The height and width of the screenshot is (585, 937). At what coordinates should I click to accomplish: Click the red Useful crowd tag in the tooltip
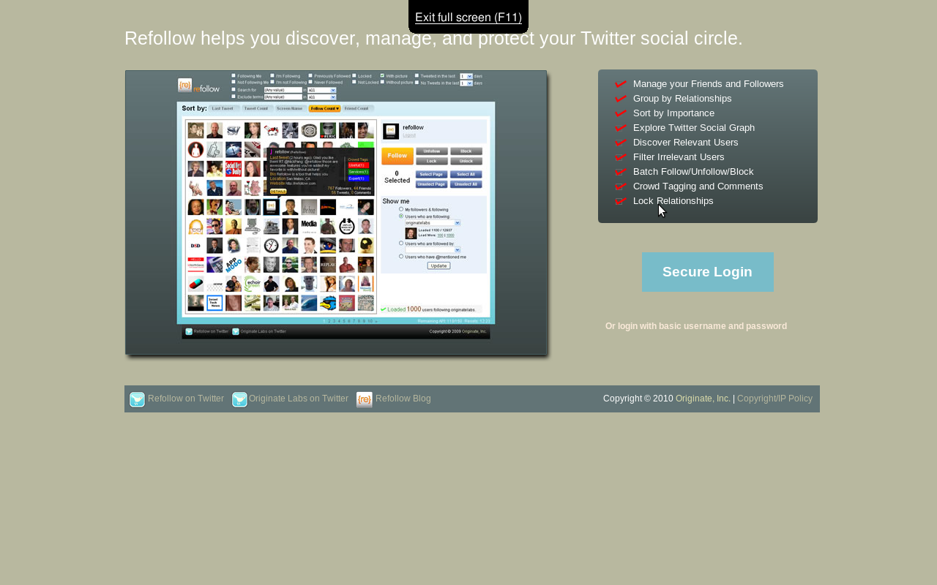tap(357, 165)
